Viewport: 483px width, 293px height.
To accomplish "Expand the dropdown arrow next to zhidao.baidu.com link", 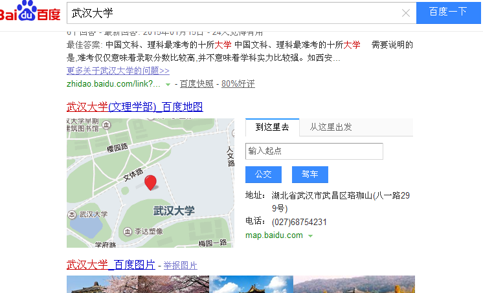I will 168,85.
